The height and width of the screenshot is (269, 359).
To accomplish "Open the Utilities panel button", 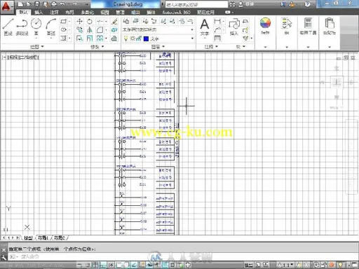I will pos(308,26).
